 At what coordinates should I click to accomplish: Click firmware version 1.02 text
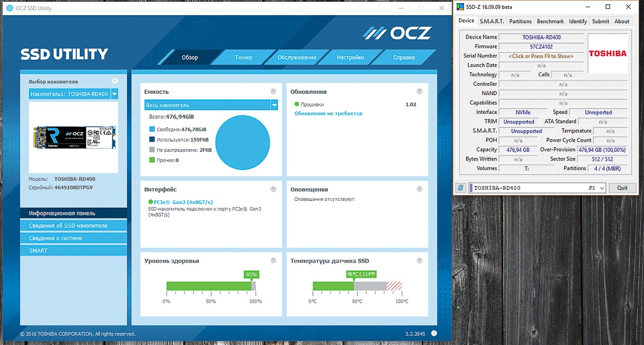click(x=411, y=105)
